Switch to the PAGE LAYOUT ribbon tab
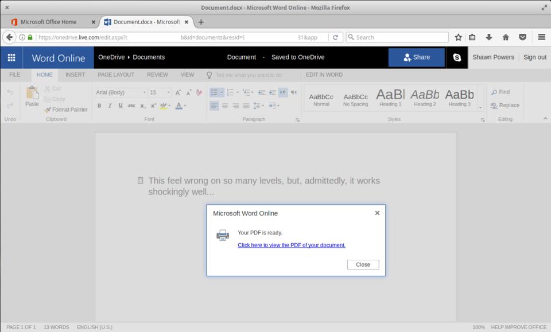The image size is (551, 332). pos(116,75)
